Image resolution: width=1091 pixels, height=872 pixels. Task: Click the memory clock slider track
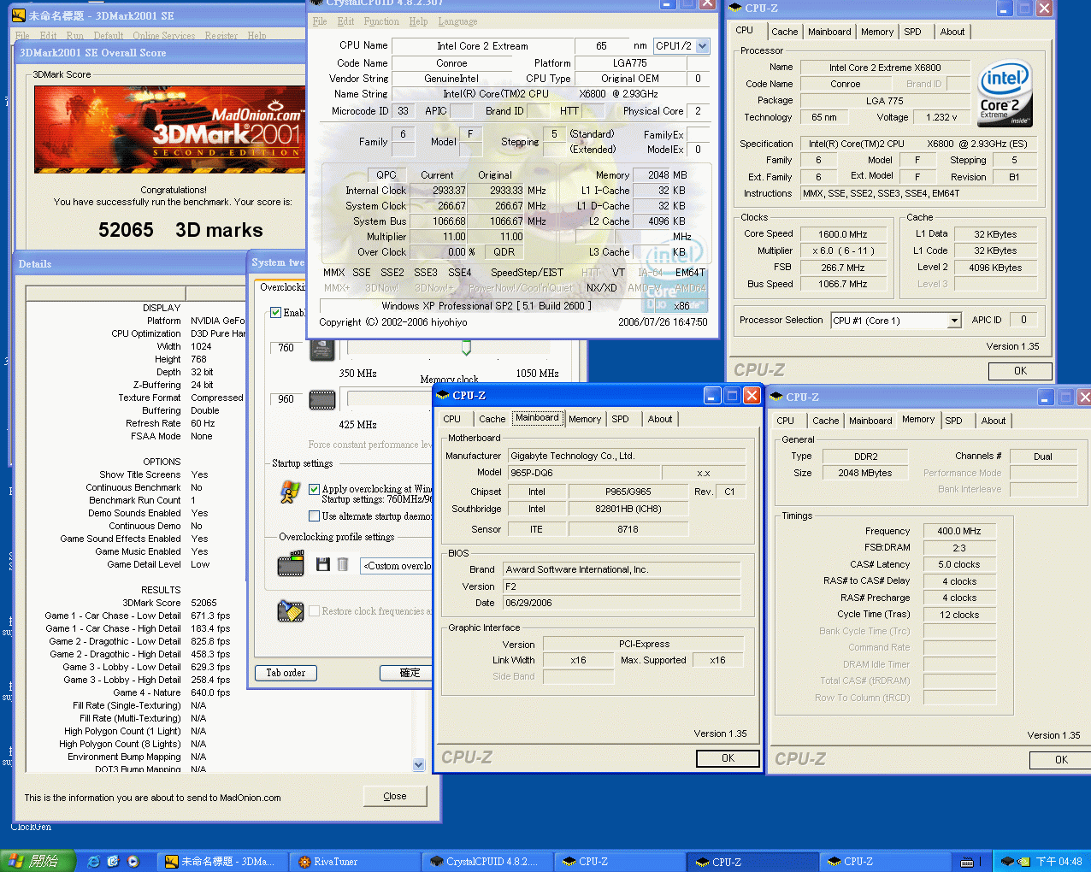pos(389,398)
